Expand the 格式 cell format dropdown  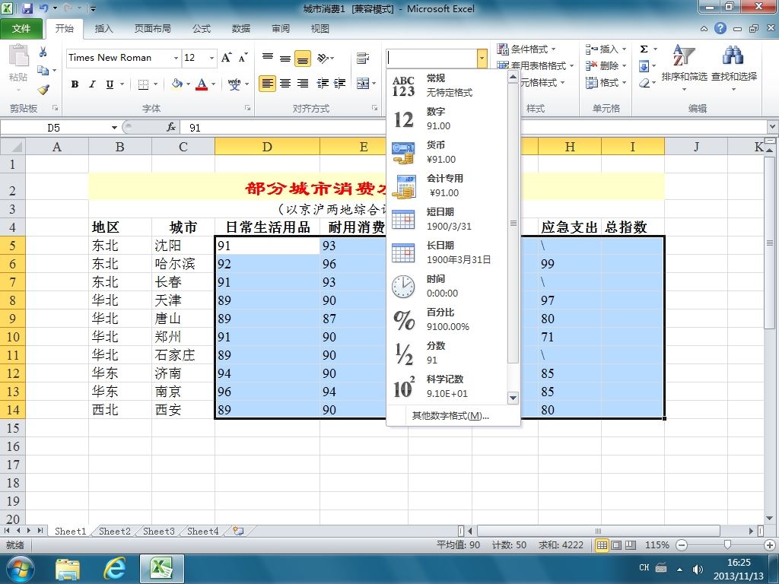pyautogui.click(x=624, y=83)
